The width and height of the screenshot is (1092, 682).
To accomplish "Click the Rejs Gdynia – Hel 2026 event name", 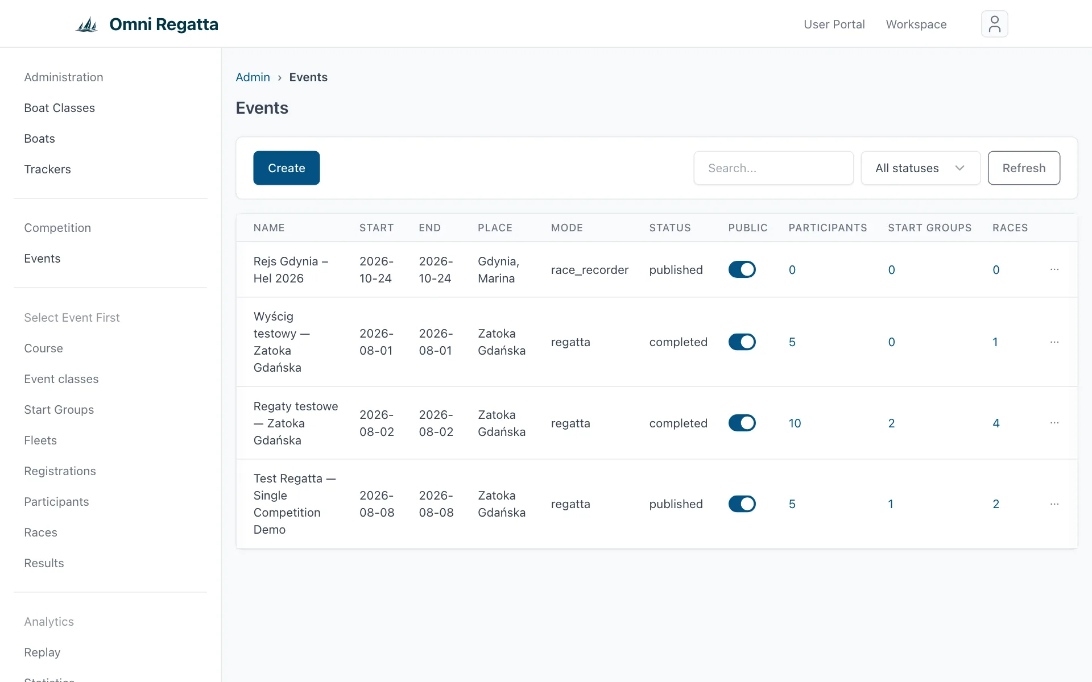I will 291,270.
